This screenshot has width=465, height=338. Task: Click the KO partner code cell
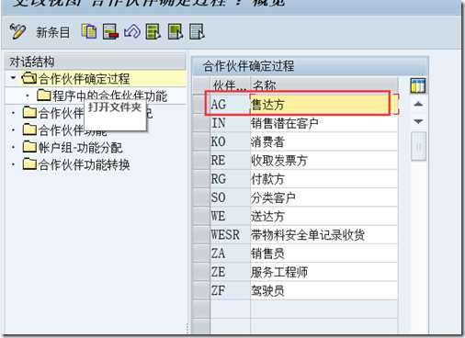tap(230, 142)
